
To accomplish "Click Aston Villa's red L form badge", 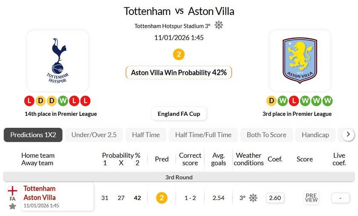I will click(x=294, y=101).
